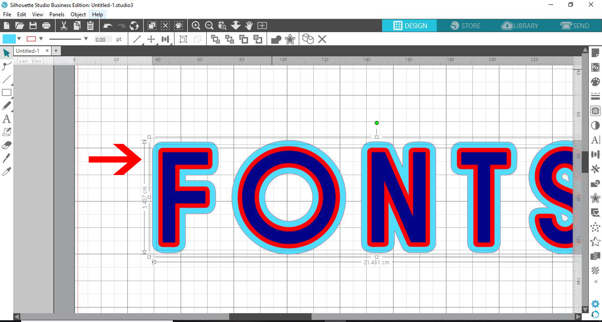602x322 pixels.
Task: Select the Draw Rectangle tool
Action: point(7,93)
